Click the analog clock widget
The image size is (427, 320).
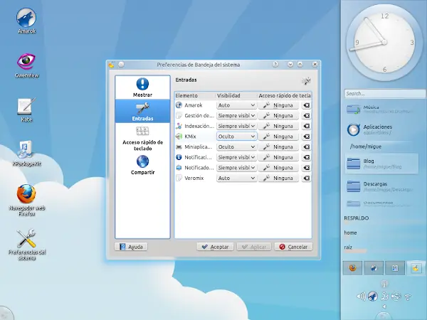point(384,42)
